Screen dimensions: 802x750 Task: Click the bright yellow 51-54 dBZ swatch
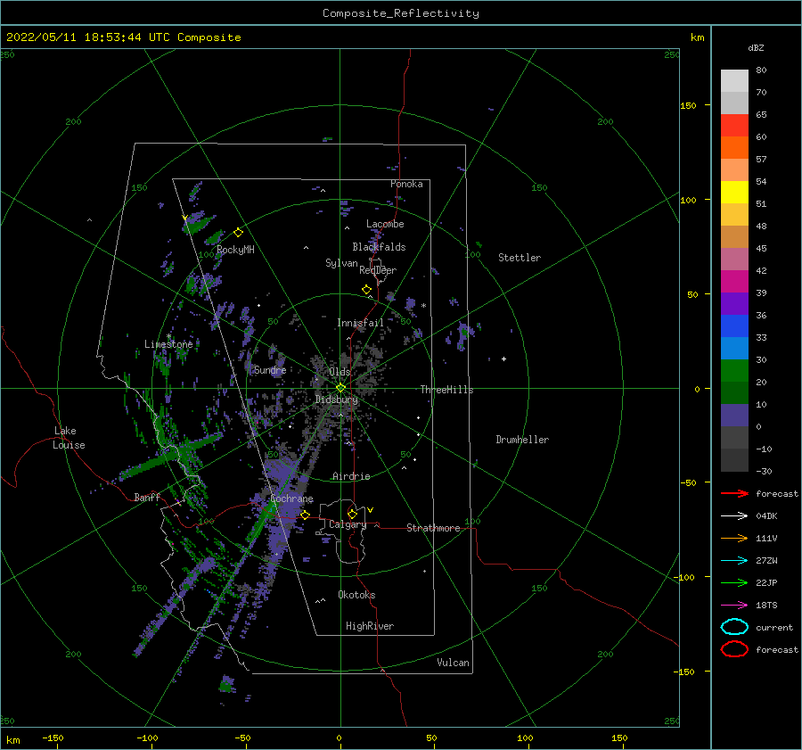pos(734,192)
